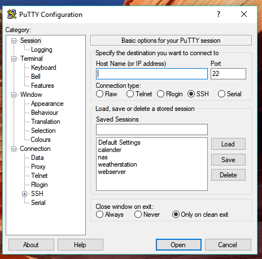Choose Never for close window on exit
This screenshot has width=262, height=259.
138,215
